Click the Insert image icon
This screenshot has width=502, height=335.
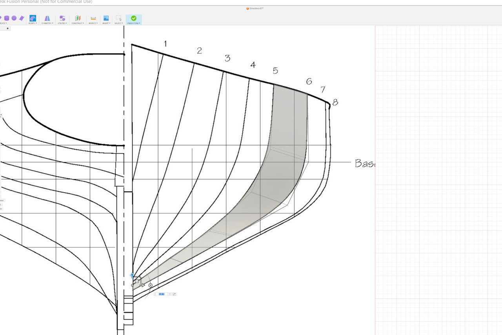[106, 18]
